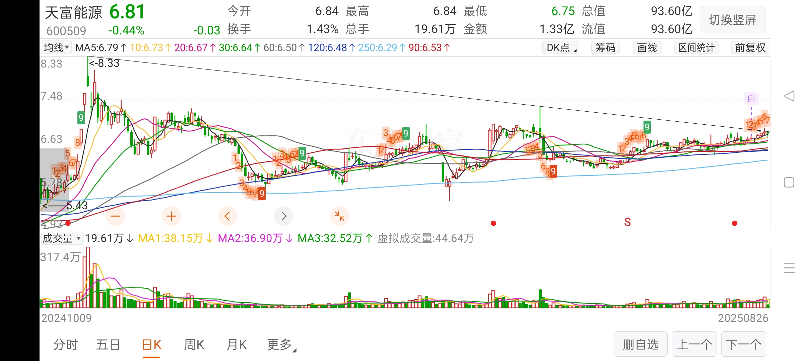Screen dimensions: 808x361
Task: Switch to 五日 tab
Action: tap(108, 345)
